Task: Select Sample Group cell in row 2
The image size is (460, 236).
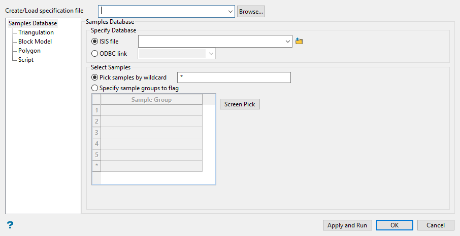Action: tap(151, 122)
